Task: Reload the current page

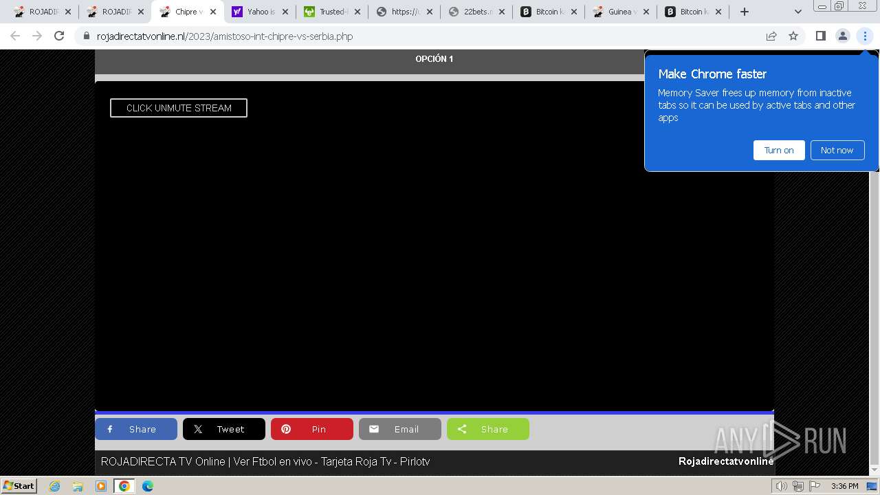Action: pos(59,36)
